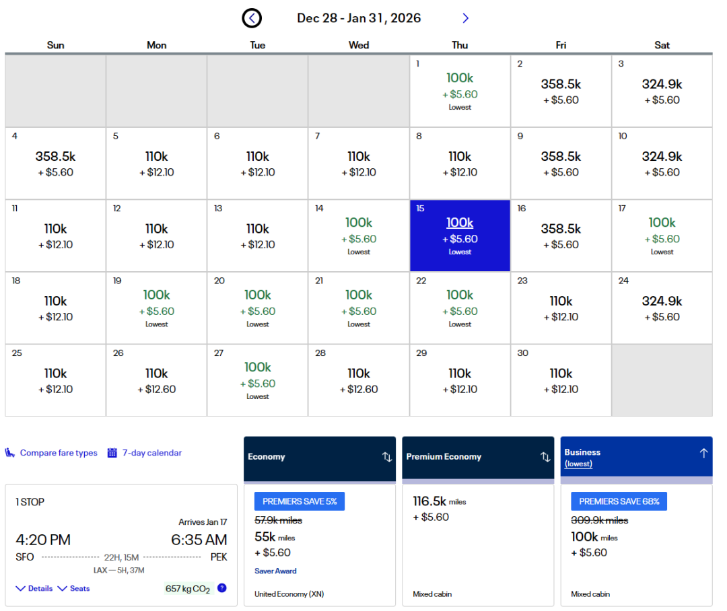Expand the Seats dropdown
This screenshot has height=611, width=727.
[x=73, y=589]
